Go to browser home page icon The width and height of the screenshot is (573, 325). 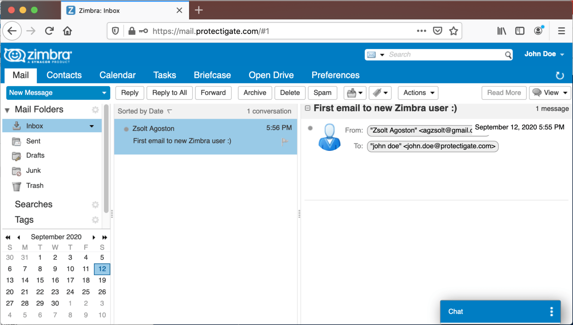pos(68,31)
